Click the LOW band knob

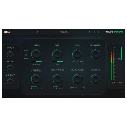tap(36, 54)
